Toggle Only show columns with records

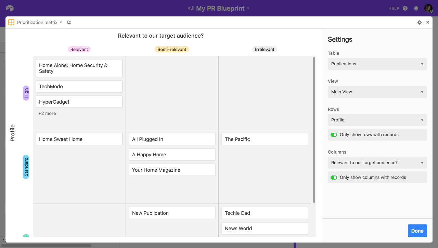(x=334, y=178)
